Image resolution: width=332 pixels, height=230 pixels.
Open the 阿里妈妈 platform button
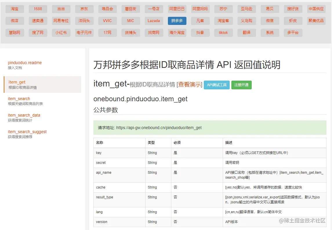coord(200,9)
